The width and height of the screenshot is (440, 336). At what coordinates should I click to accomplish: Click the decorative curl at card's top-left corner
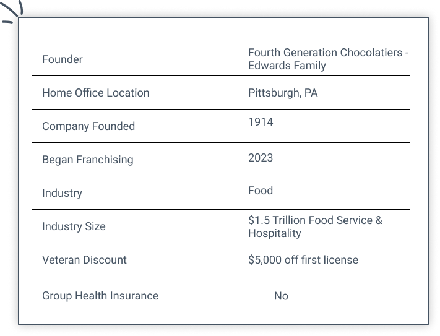[x=12, y=11]
